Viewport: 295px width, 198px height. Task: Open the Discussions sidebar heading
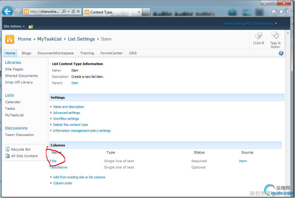click(16, 128)
